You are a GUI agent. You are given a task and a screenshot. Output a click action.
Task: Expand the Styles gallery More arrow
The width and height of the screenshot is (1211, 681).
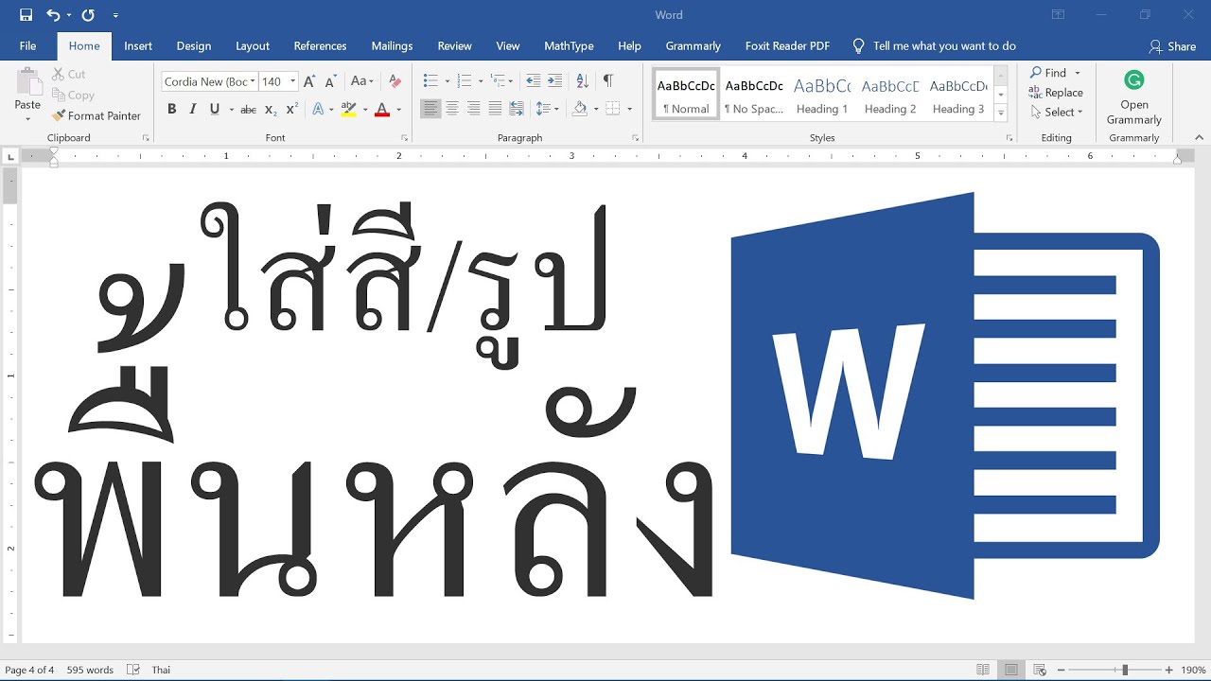pos(1001,113)
